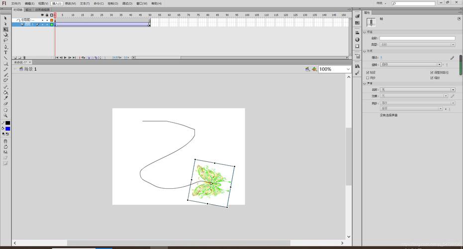
Task: Select the Lasso tool
Action: click(5, 40)
